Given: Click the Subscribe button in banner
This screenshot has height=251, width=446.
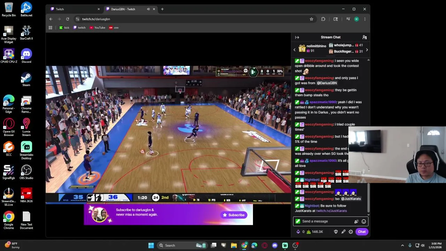Looking at the screenshot, I should coord(234,215).
